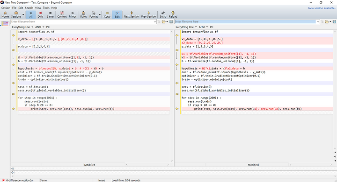Toggle Edit mode in toolbar
The width and height of the screenshot is (337, 182).
tap(117, 14)
